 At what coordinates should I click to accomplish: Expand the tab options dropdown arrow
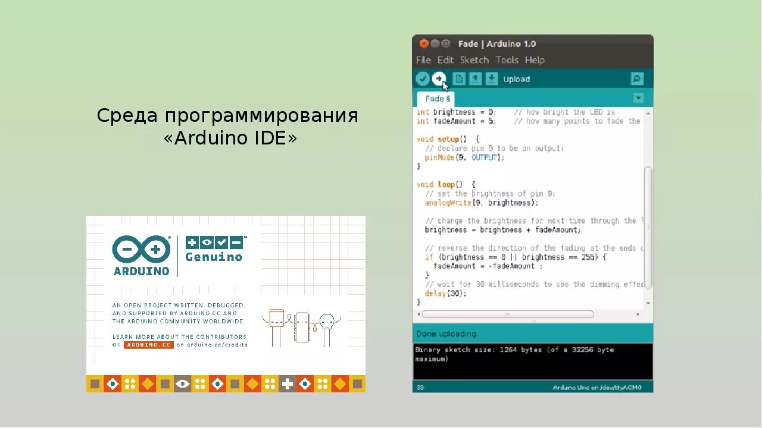(638, 98)
